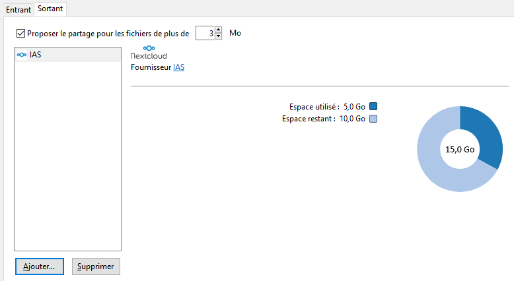
Task: Click the 'Espace restant : 10,0 Go' text
Action: [323, 119]
